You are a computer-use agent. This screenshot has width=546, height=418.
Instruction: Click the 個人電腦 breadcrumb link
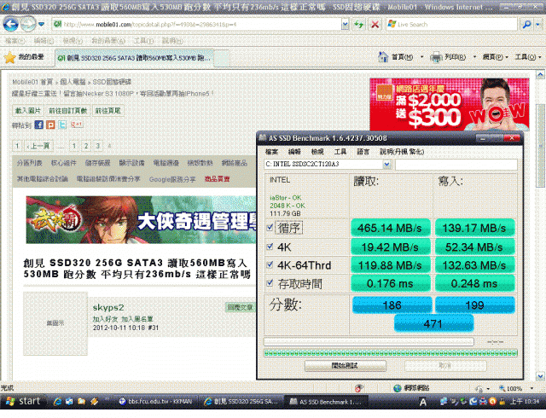pos(73,82)
